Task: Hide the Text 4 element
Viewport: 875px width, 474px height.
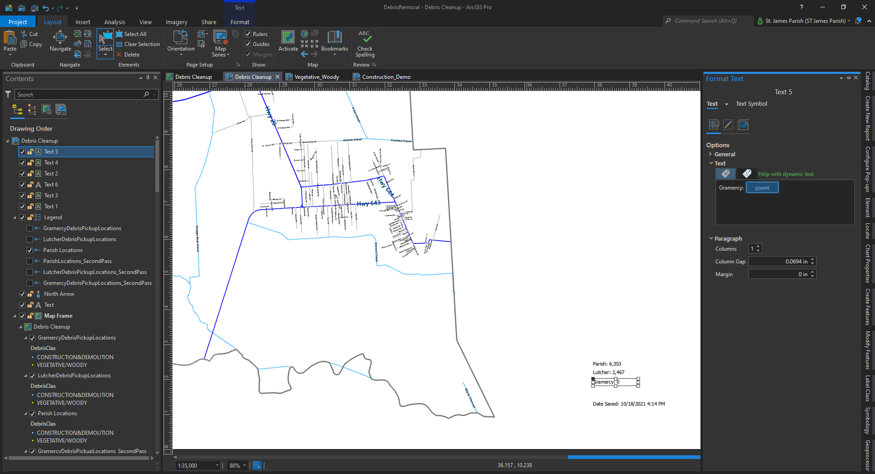Action: pos(22,163)
